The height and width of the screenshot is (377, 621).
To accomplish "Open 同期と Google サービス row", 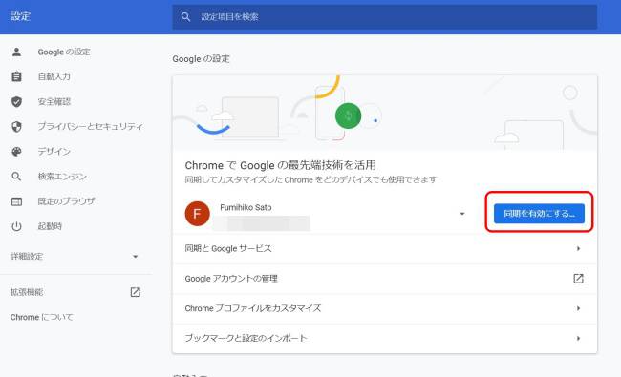I will point(385,248).
